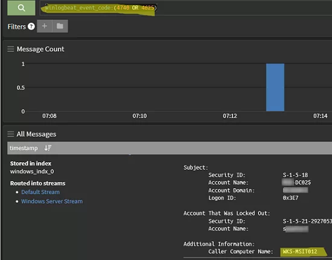Click the Stored in index heading
332x260 pixels.
[x=31, y=163]
